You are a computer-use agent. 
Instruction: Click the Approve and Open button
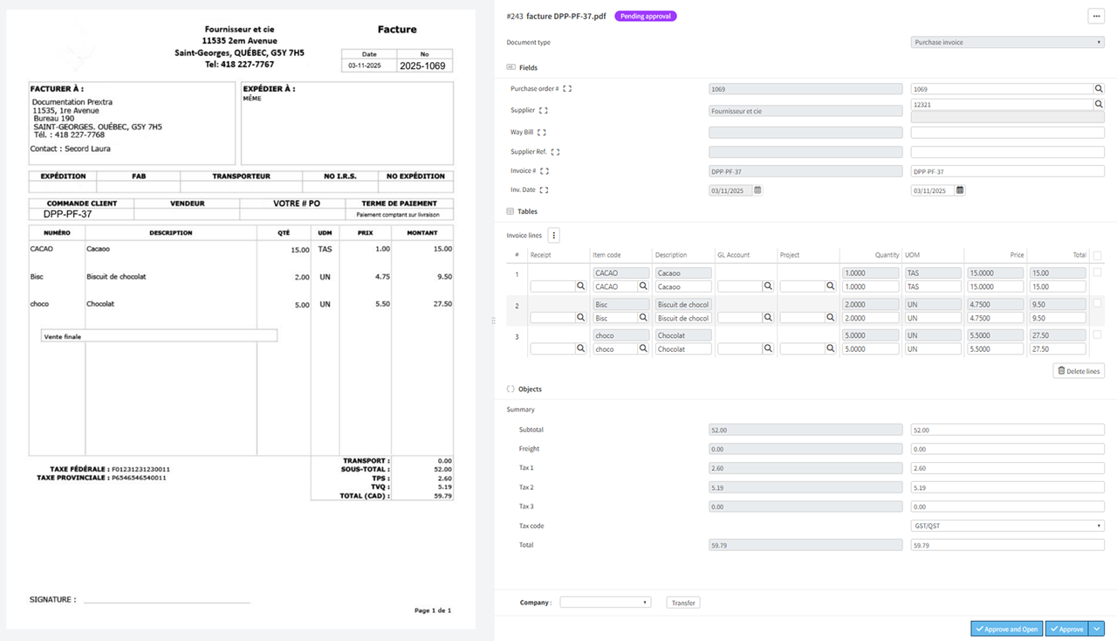point(1006,629)
